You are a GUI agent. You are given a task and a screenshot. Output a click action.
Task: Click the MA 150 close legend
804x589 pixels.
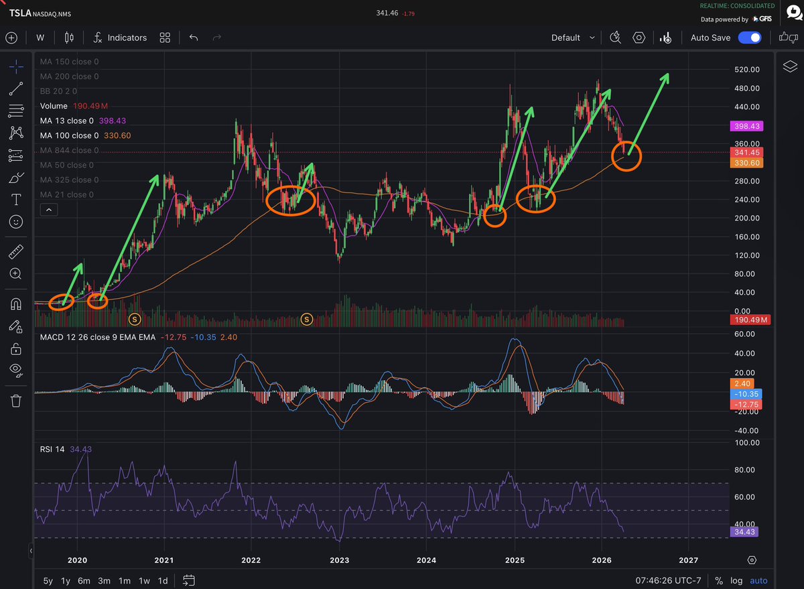tap(70, 62)
